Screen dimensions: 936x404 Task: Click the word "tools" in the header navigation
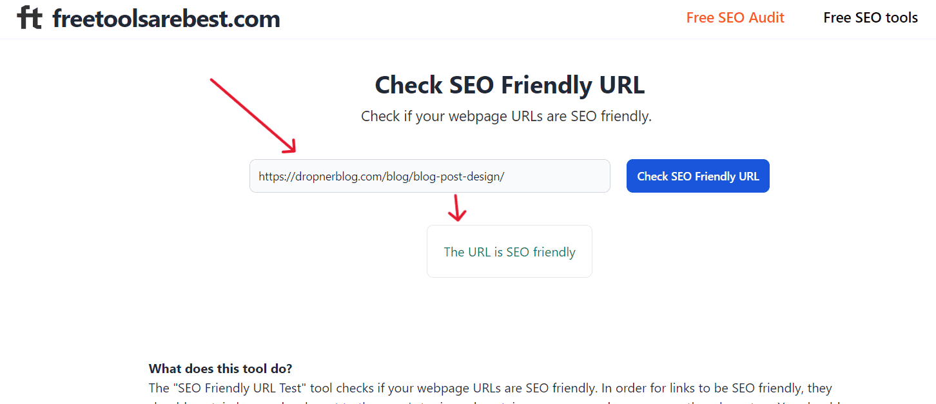coord(901,18)
